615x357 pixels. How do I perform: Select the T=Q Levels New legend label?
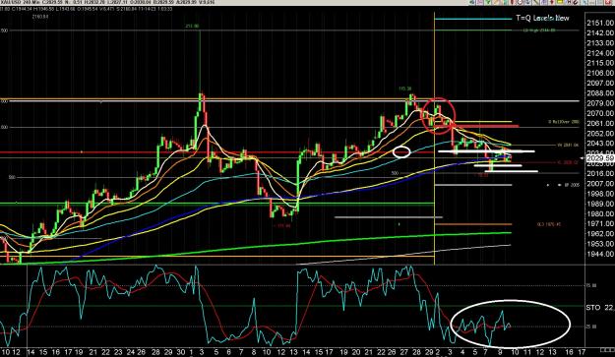pyautogui.click(x=542, y=18)
